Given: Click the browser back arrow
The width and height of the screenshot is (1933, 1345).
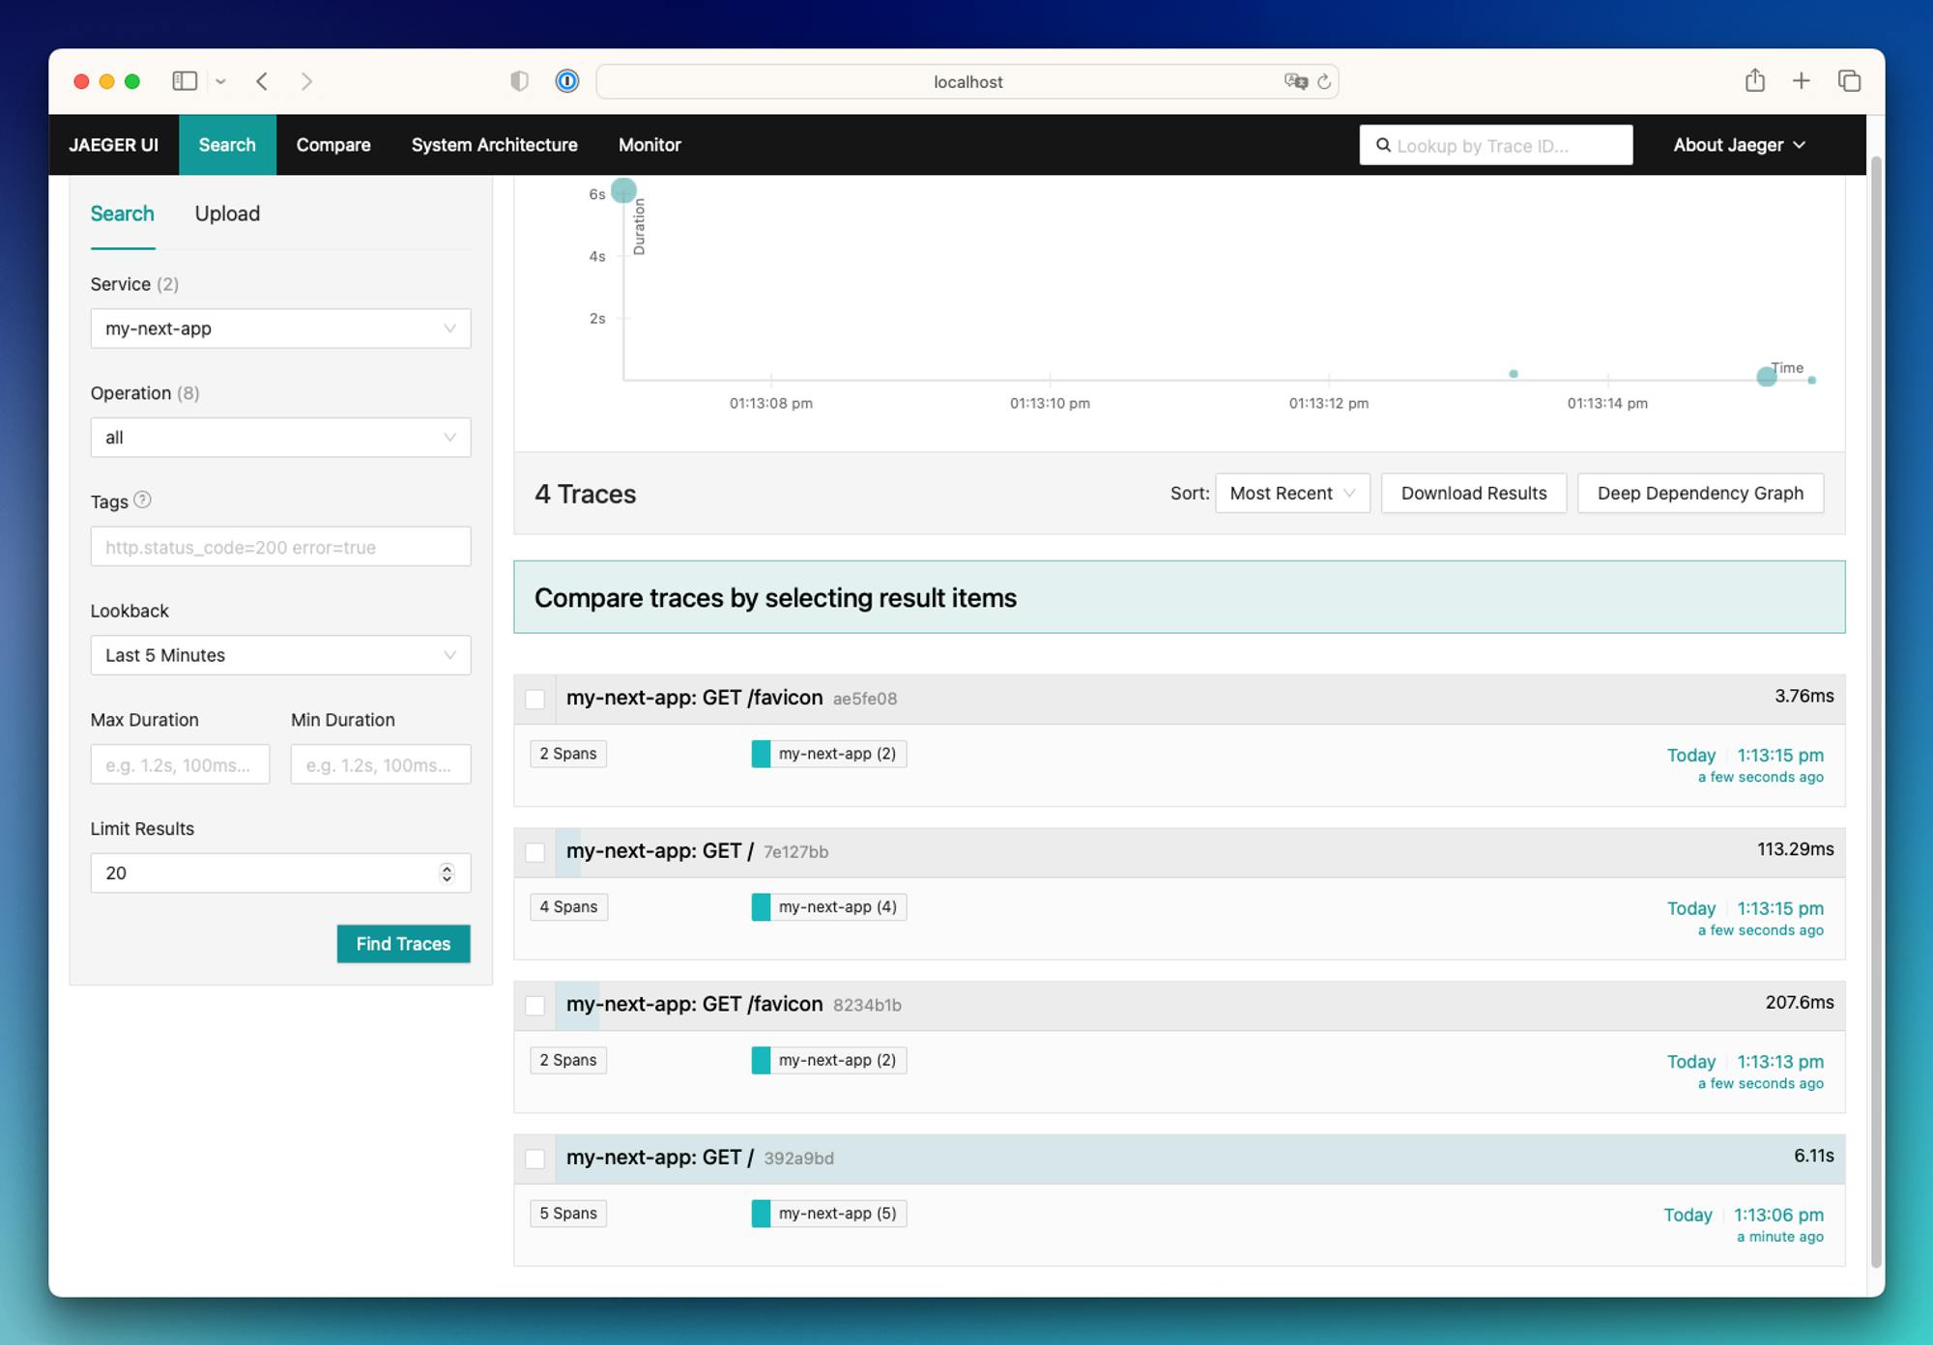Looking at the screenshot, I should [x=262, y=81].
